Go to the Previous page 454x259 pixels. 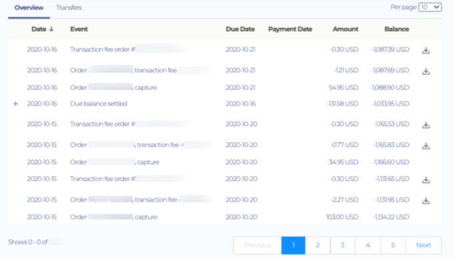257,245
